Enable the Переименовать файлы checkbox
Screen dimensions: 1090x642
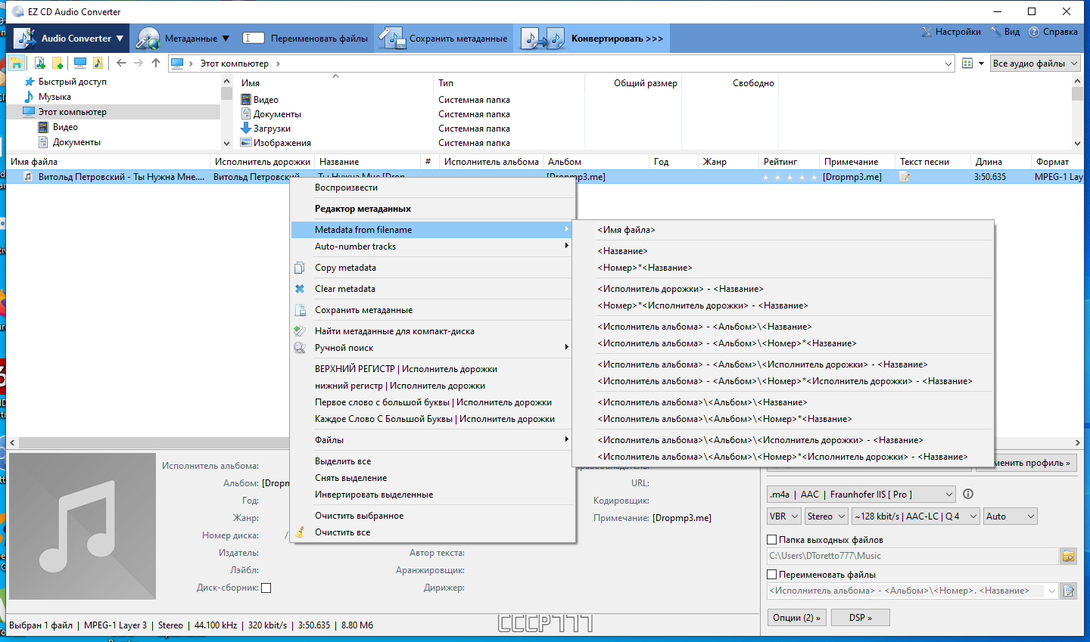click(x=772, y=575)
